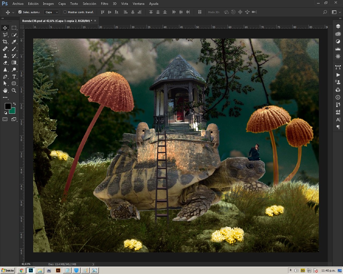Click the Windows Inicio start button
Image resolution: width=343 pixels, height=274 pixels.
[8, 270]
